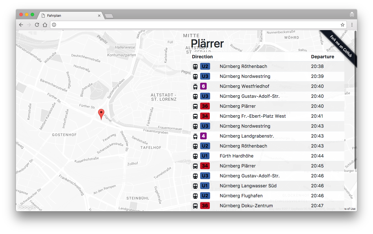Click the tram icon in the Westfriedhof row
Screen dimensions: 373x234
195,86
